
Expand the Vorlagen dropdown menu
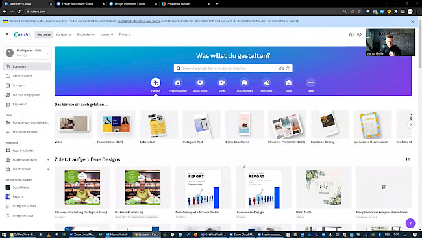64,34
